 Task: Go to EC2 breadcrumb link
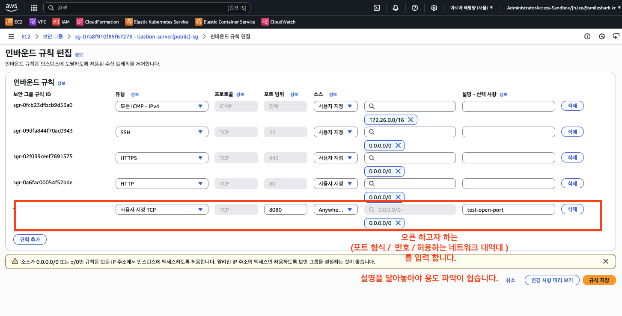(x=26, y=37)
